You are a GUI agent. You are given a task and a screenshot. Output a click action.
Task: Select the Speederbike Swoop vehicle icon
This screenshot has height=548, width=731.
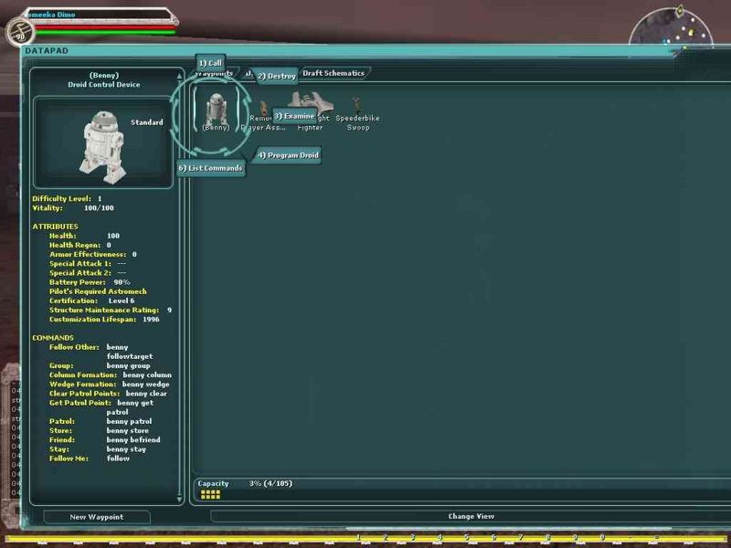(x=357, y=105)
